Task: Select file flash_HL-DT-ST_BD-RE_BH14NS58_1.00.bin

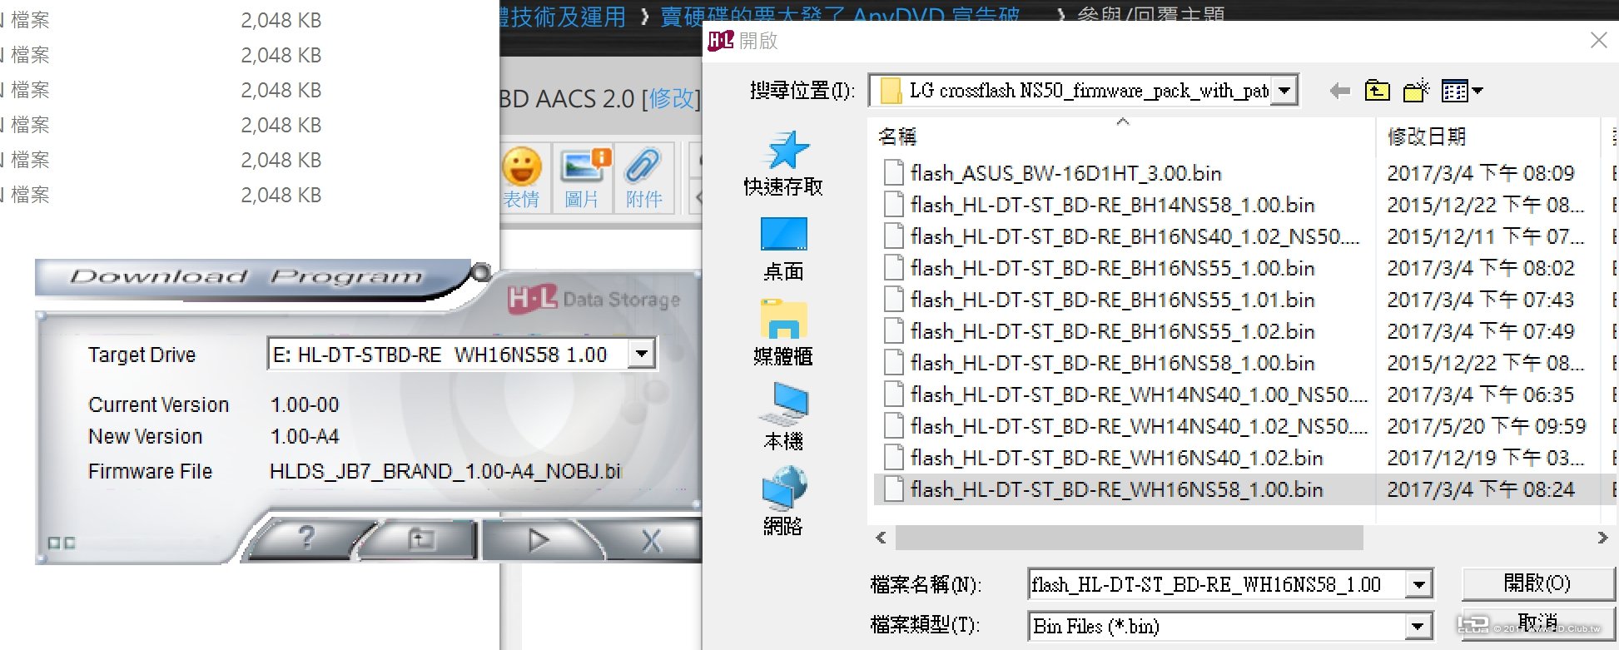Action: pos(1113,205)
